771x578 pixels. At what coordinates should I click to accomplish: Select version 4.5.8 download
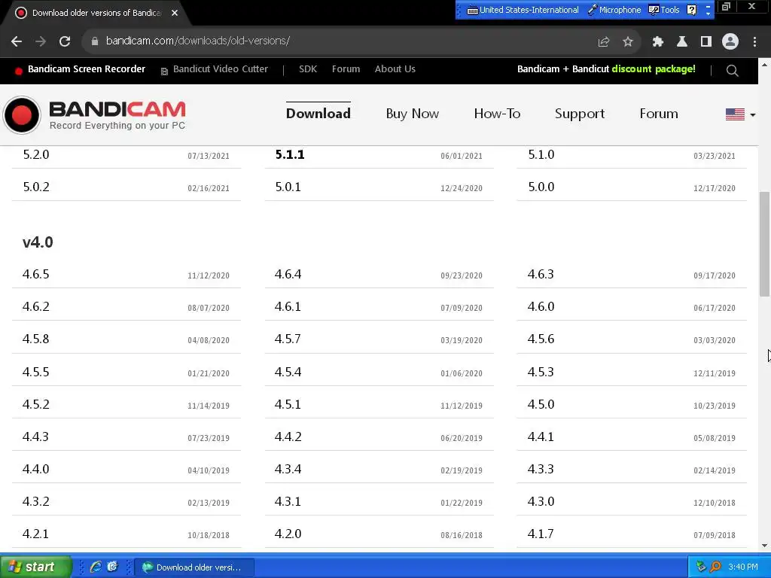(36, 339)
